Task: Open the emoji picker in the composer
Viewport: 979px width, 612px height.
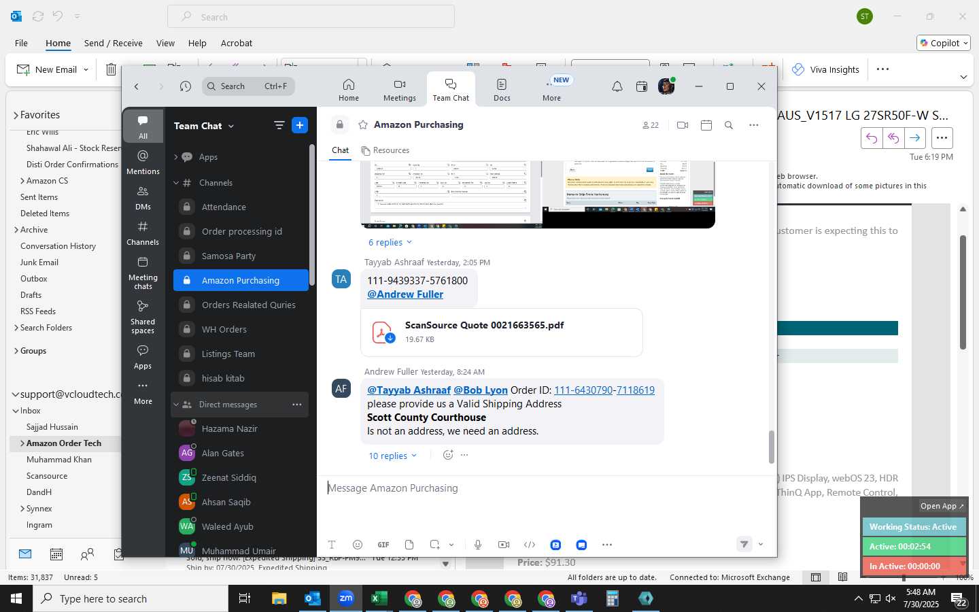Action: pyautogui.click(x=358, y=545)
